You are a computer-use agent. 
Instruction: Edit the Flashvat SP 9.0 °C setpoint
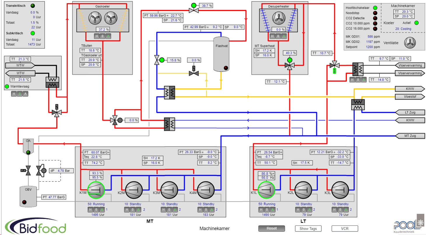[233, 27]
